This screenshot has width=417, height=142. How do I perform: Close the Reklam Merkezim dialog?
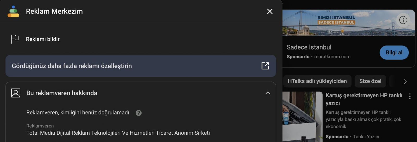point(270,11)
